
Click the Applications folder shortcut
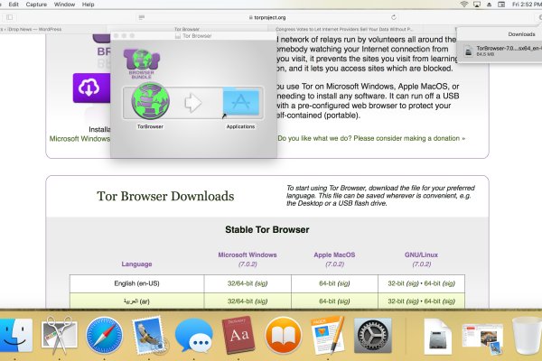coord(240,104)
